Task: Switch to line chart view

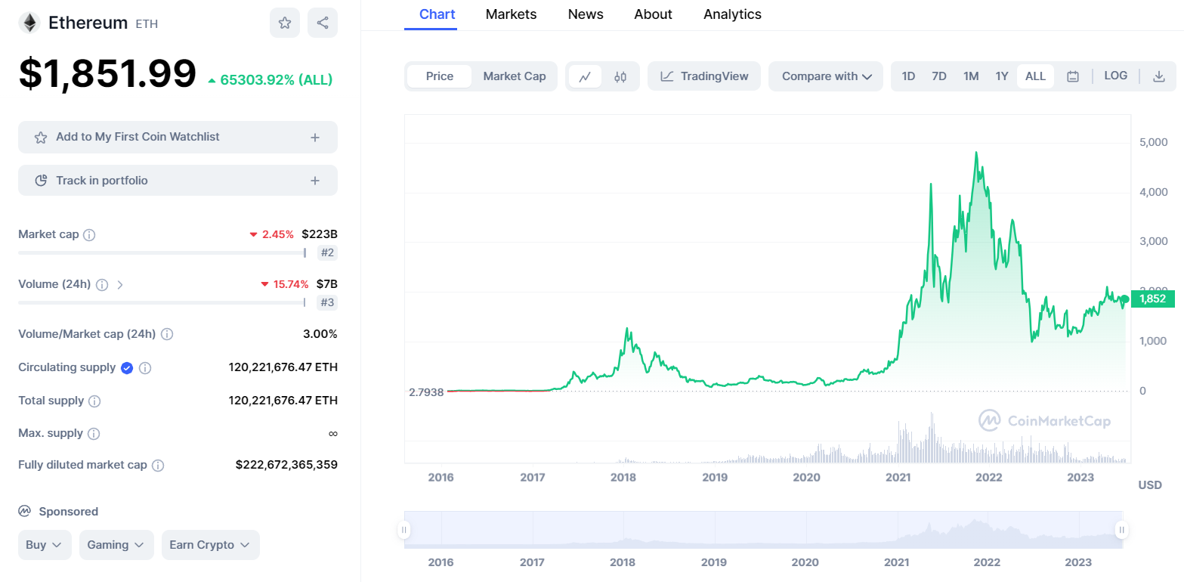Action: coord(585,76)
